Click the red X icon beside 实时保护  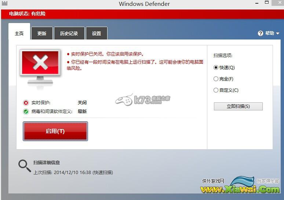coord(26,103)
